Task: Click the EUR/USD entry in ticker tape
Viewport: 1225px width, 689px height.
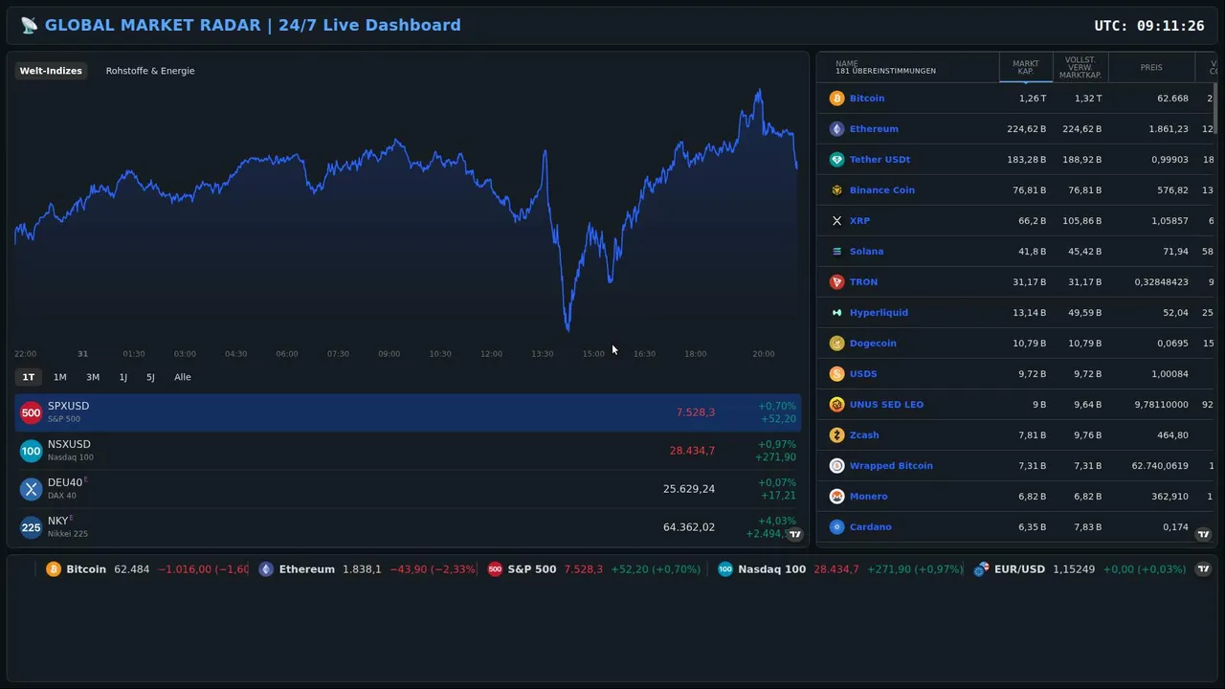Action: (x=1080, y=569)
